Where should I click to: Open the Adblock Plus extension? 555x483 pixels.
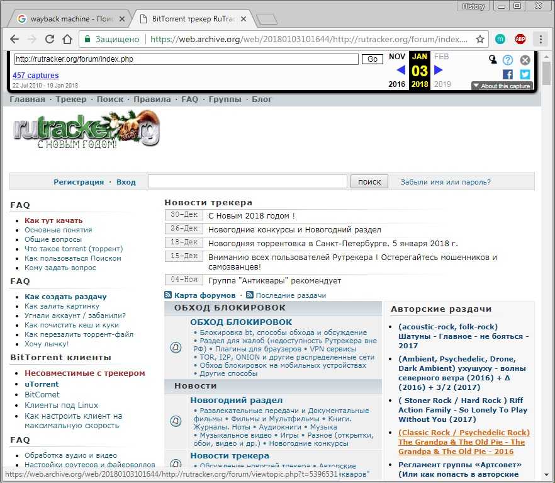520,39
